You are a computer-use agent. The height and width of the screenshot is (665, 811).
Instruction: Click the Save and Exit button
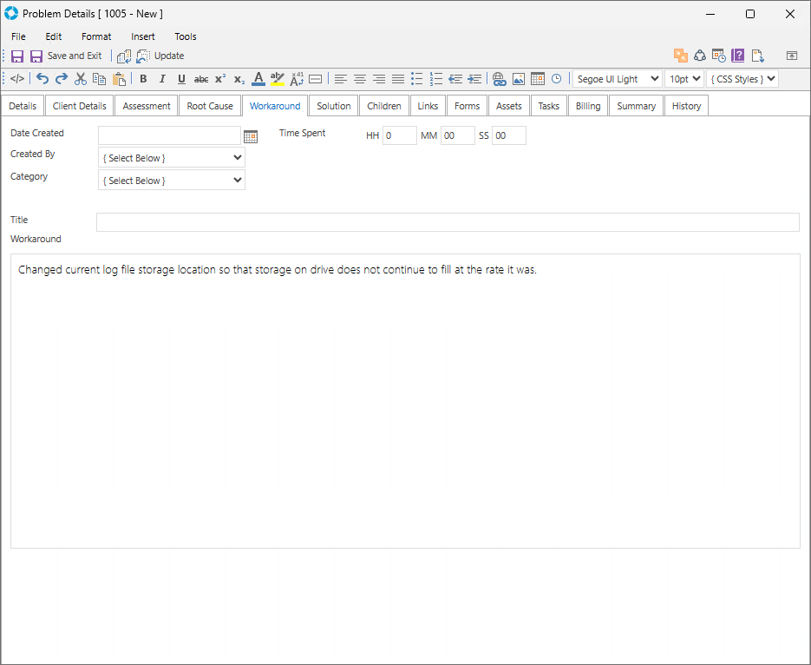click(x=66, y=56)
